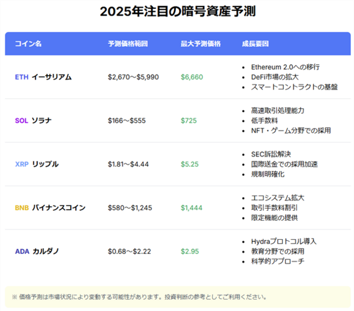Select the イーサリアム coin name
354x311 pixels.
pos(51,77)
